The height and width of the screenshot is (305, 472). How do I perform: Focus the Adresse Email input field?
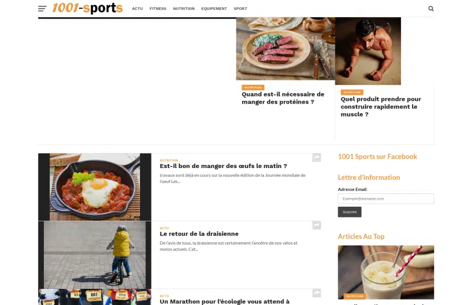[x=385, y=199]
